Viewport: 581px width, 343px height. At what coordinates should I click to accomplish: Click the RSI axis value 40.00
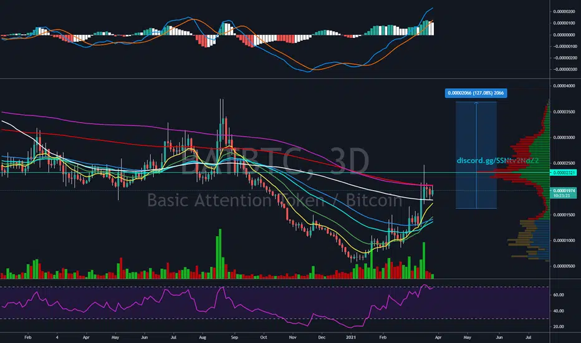559,311
